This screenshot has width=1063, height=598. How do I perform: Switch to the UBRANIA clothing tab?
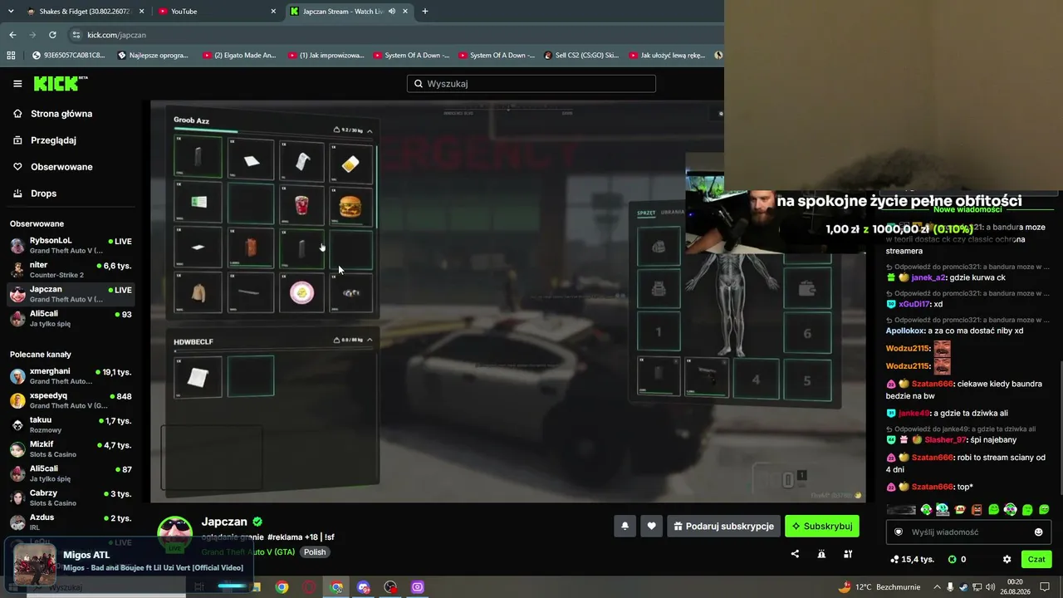tap(673, 213)
